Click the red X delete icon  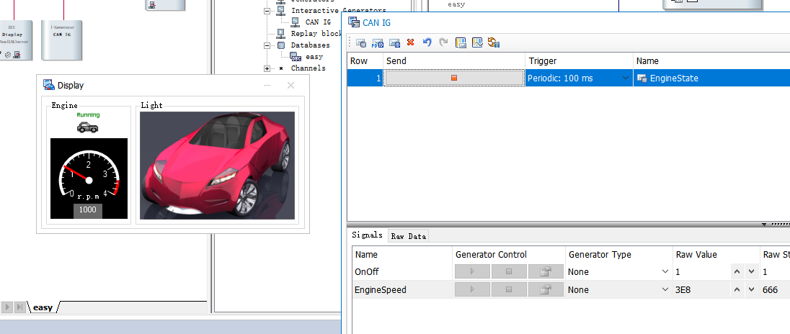(x=410, y=42)
